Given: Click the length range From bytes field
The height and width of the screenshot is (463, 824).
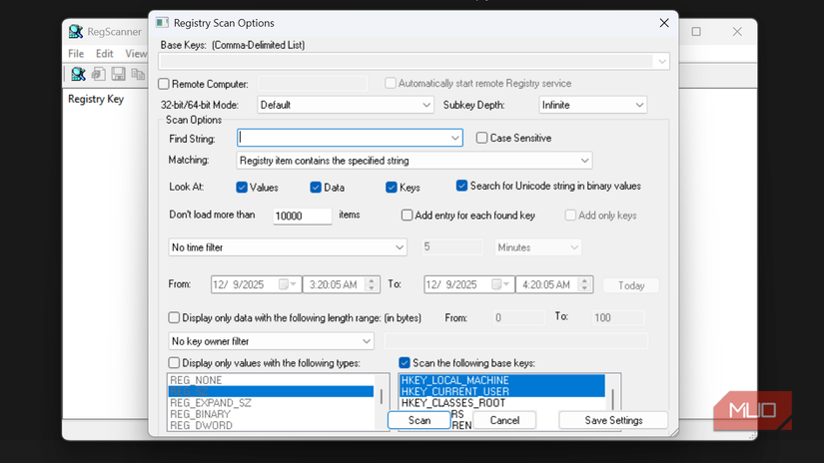Looking at the screenshot, I should click(518, 317).
